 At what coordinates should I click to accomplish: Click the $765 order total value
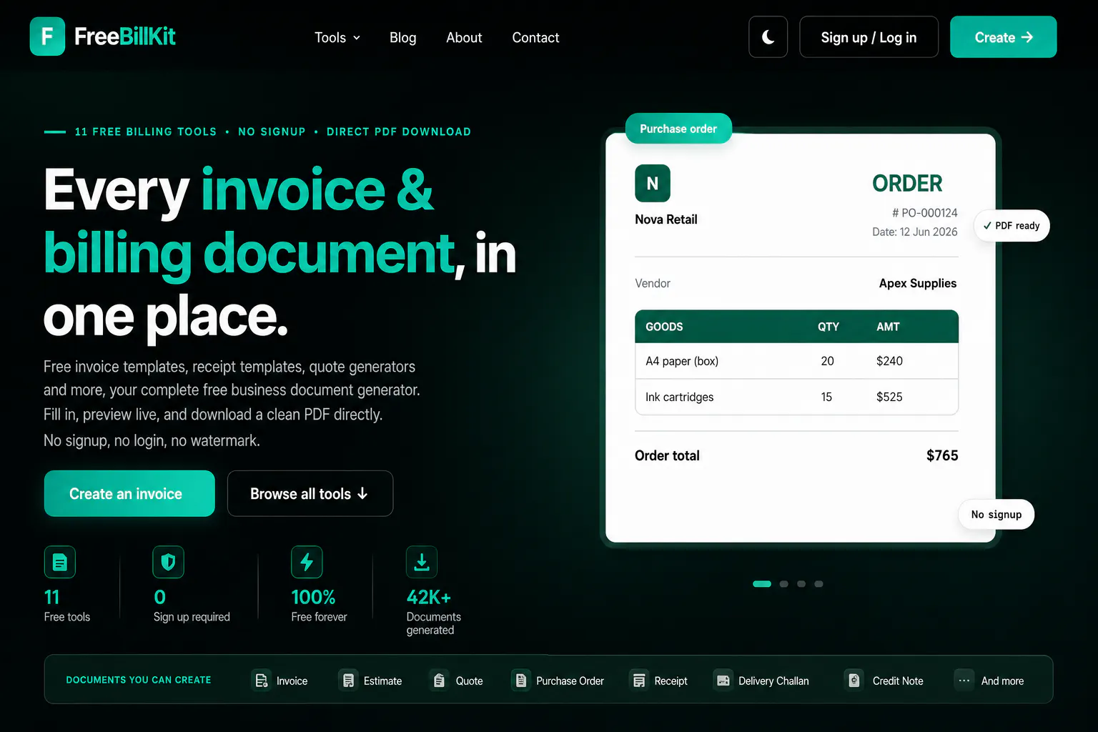point(942,455)
